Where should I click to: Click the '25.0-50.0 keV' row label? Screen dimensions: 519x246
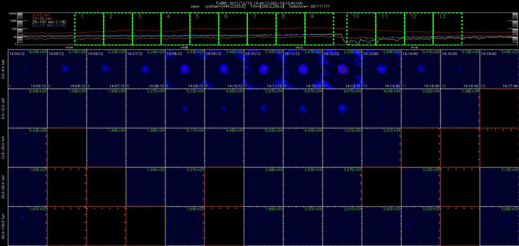coord(3,187)
